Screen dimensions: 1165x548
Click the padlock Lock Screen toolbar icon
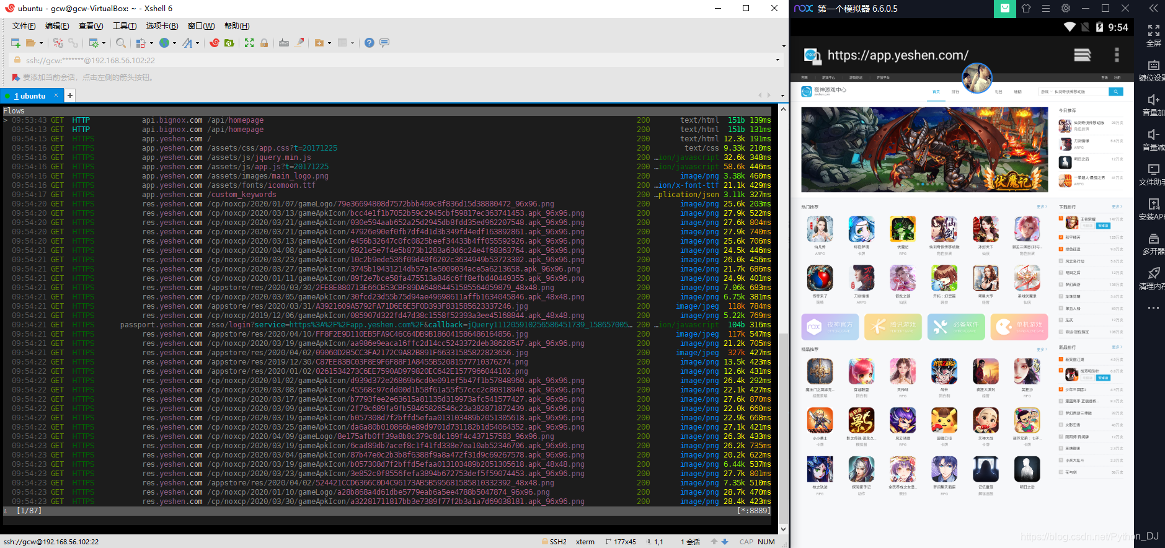point(264,43)
